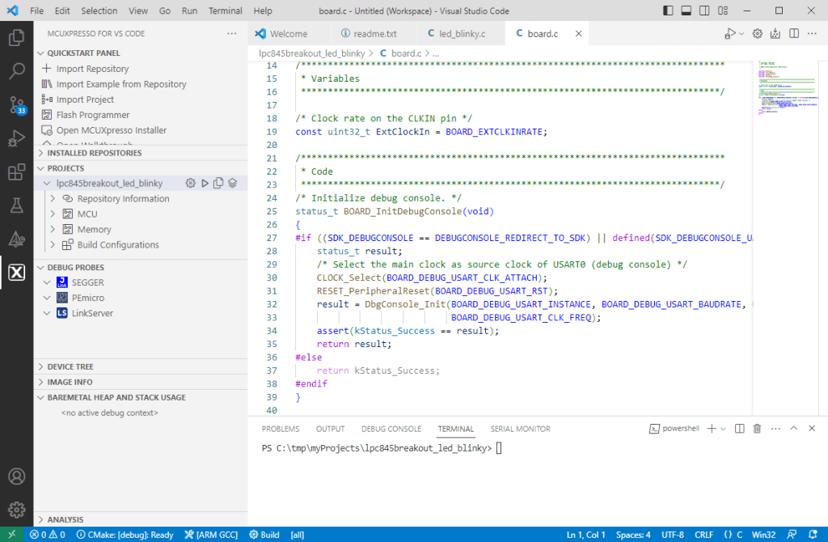Screen dimensions: 828x542
Task: Expand the Build Configurations tree node
Action: pyautogui.click(x=117, y=245)
